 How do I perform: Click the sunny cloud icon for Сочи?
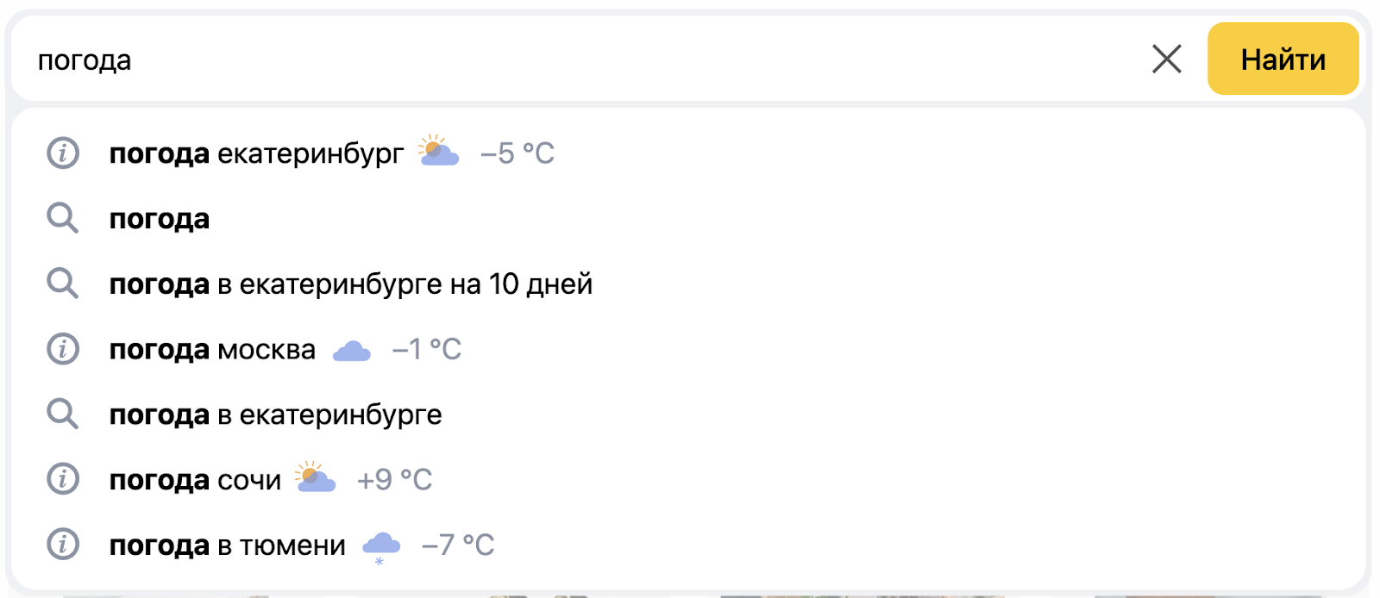pyautogui.click(x=315, y=477)
